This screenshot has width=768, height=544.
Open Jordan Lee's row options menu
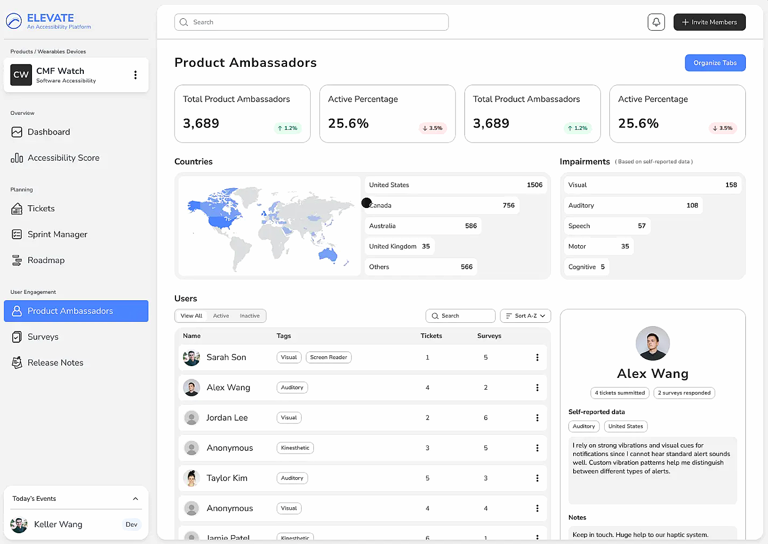click(537, 418)
